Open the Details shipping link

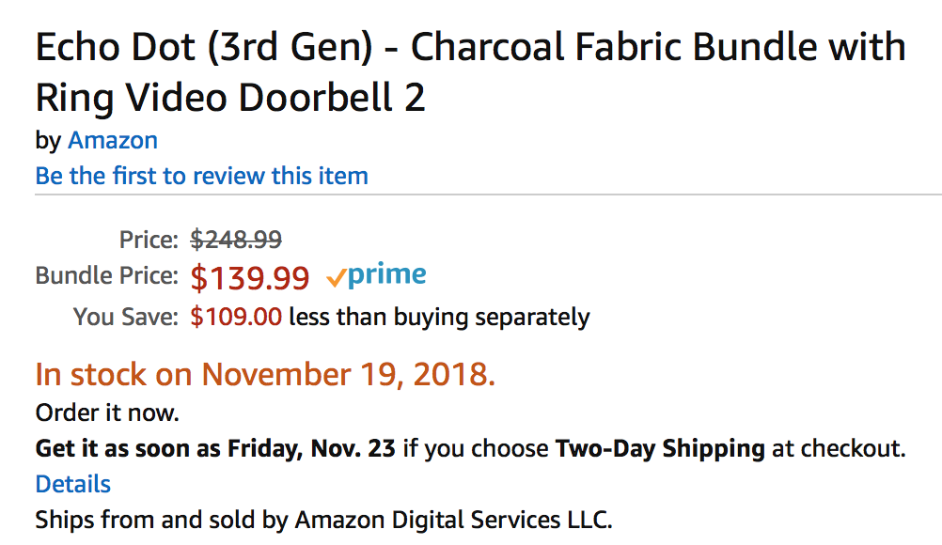pos(73,484)
